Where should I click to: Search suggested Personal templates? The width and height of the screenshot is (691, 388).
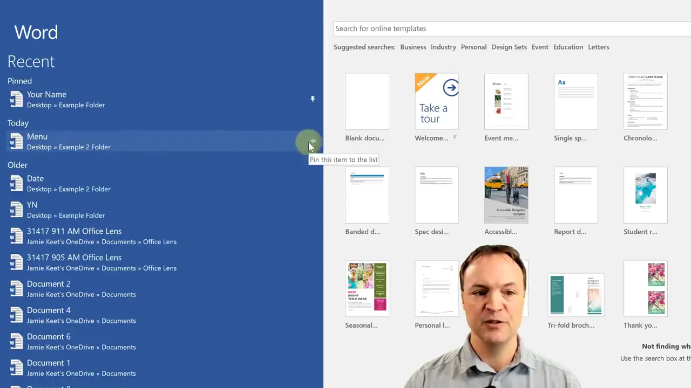coord(473,47)
